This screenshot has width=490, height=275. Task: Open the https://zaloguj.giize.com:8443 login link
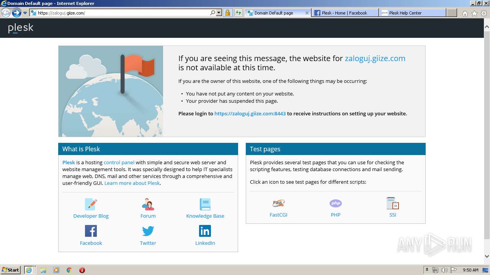pos(250,113)
